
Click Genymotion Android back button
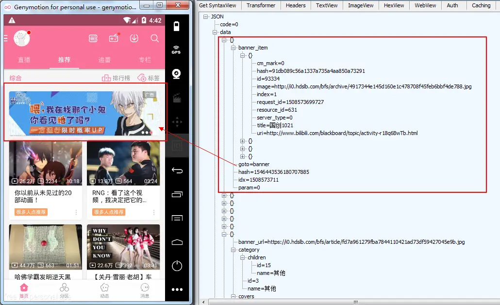tap(177, 170)
